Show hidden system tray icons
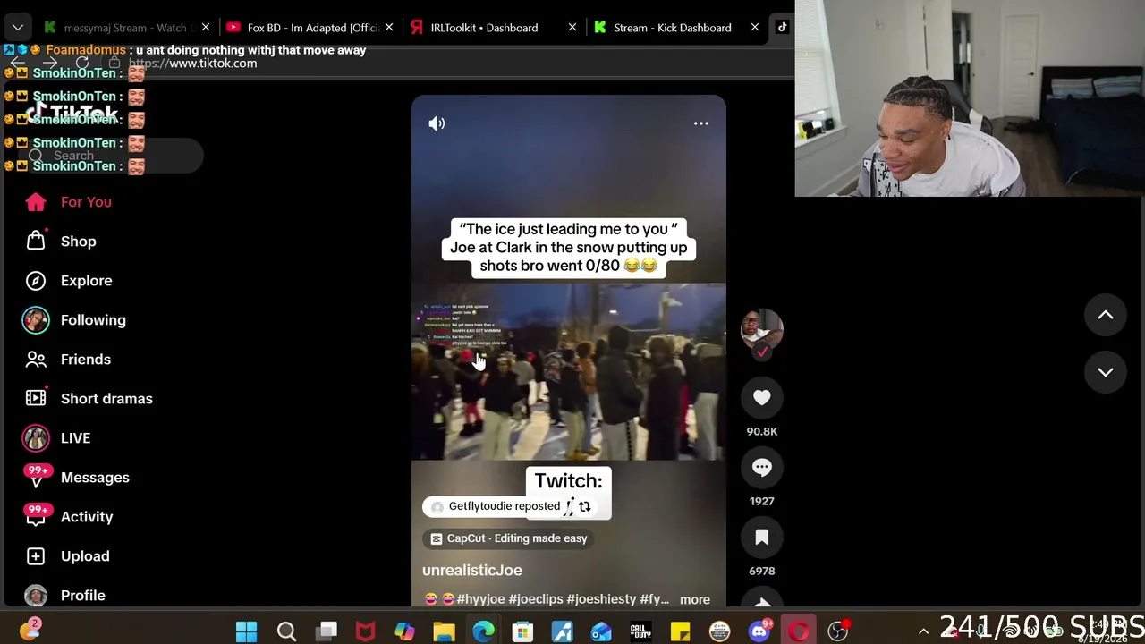The height and width of the screenshot is (644, 1145). coord(924,631)
